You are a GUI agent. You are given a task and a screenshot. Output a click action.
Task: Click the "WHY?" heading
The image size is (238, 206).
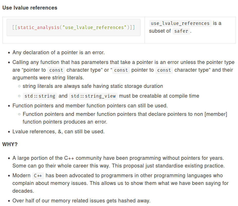tap(10, 144)
